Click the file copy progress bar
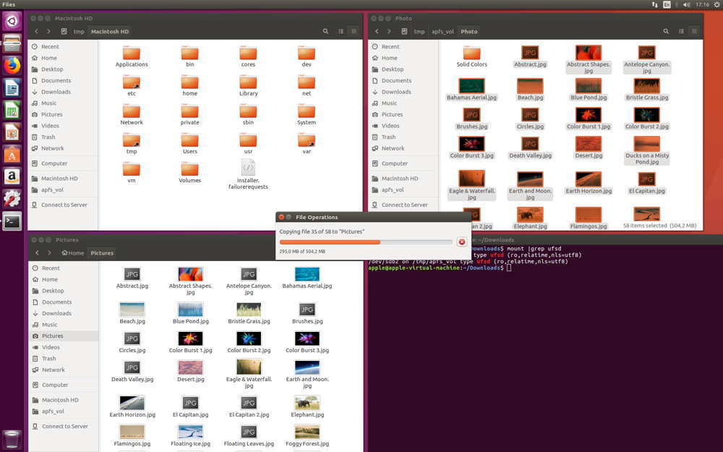The width and height of the screenshot is (723, 452). [x=365, y=241]
